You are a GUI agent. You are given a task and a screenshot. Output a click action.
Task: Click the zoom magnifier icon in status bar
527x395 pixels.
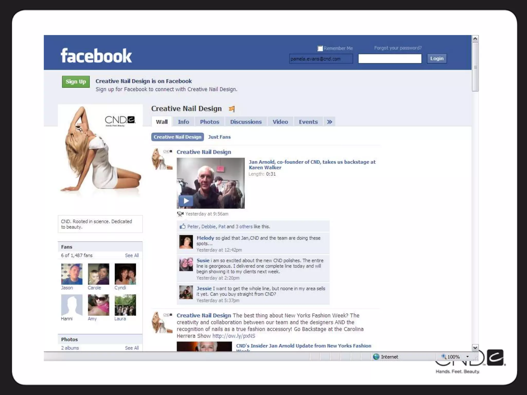pyautogui.click(x=444, y=356)
